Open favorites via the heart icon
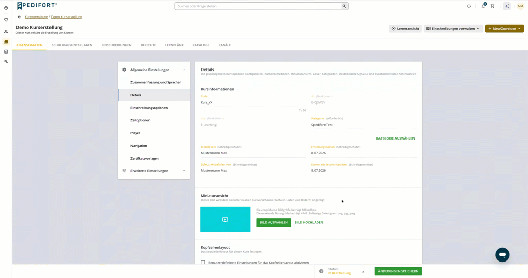This screenshot has width=528, height=278. point(6,20)
